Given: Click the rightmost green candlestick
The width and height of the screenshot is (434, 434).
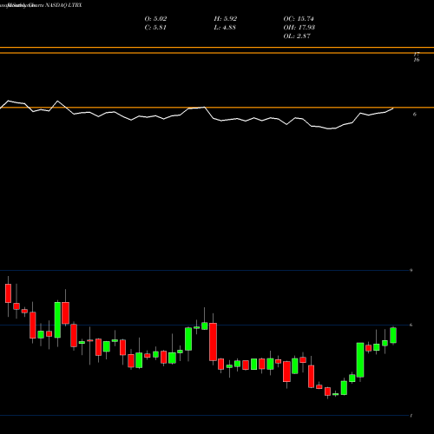Looking at the screenshot, I should click(393, 335).
